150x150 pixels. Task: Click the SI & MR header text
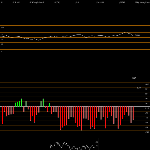tap(16, 2)
